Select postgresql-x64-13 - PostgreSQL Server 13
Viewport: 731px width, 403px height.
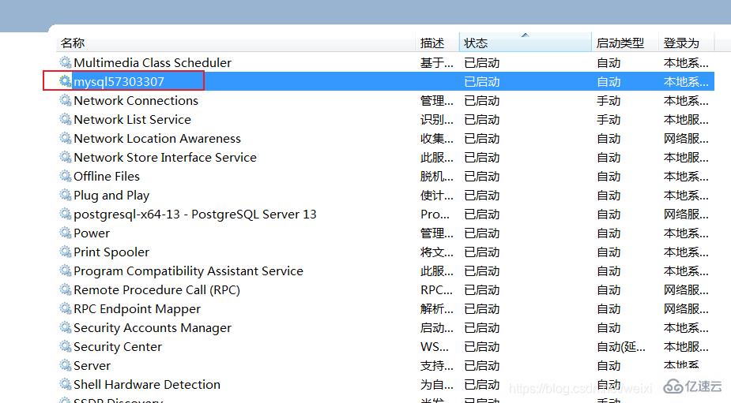195,215
